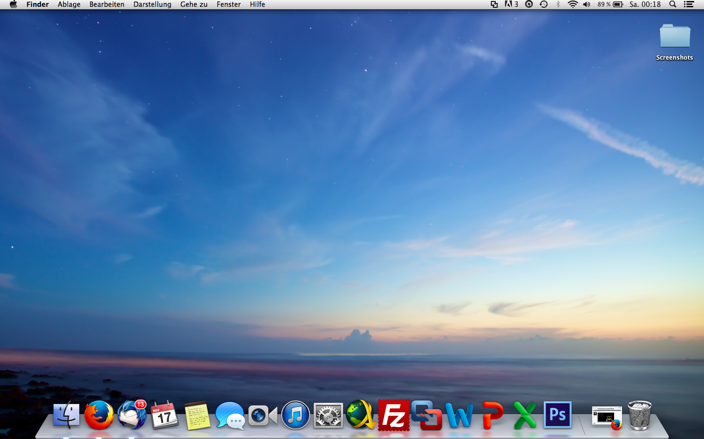
Task: Open iTunes from the Dock
Action: (x=295, y=415)
